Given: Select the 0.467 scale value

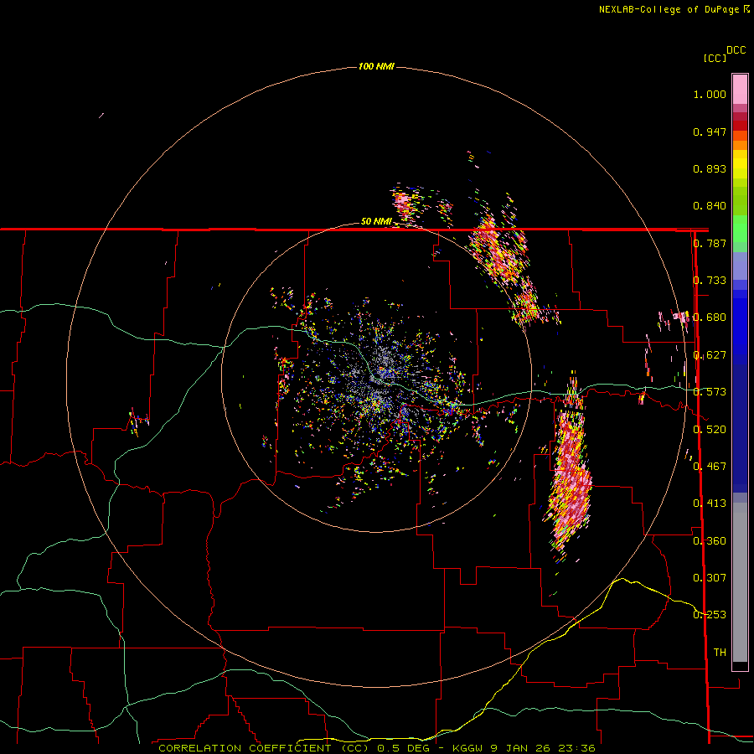Looking at the screenshot, I should 710,467.
